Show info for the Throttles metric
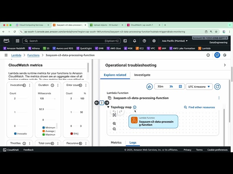This screenshot has height=174, width=233. [x=24, y=144]
